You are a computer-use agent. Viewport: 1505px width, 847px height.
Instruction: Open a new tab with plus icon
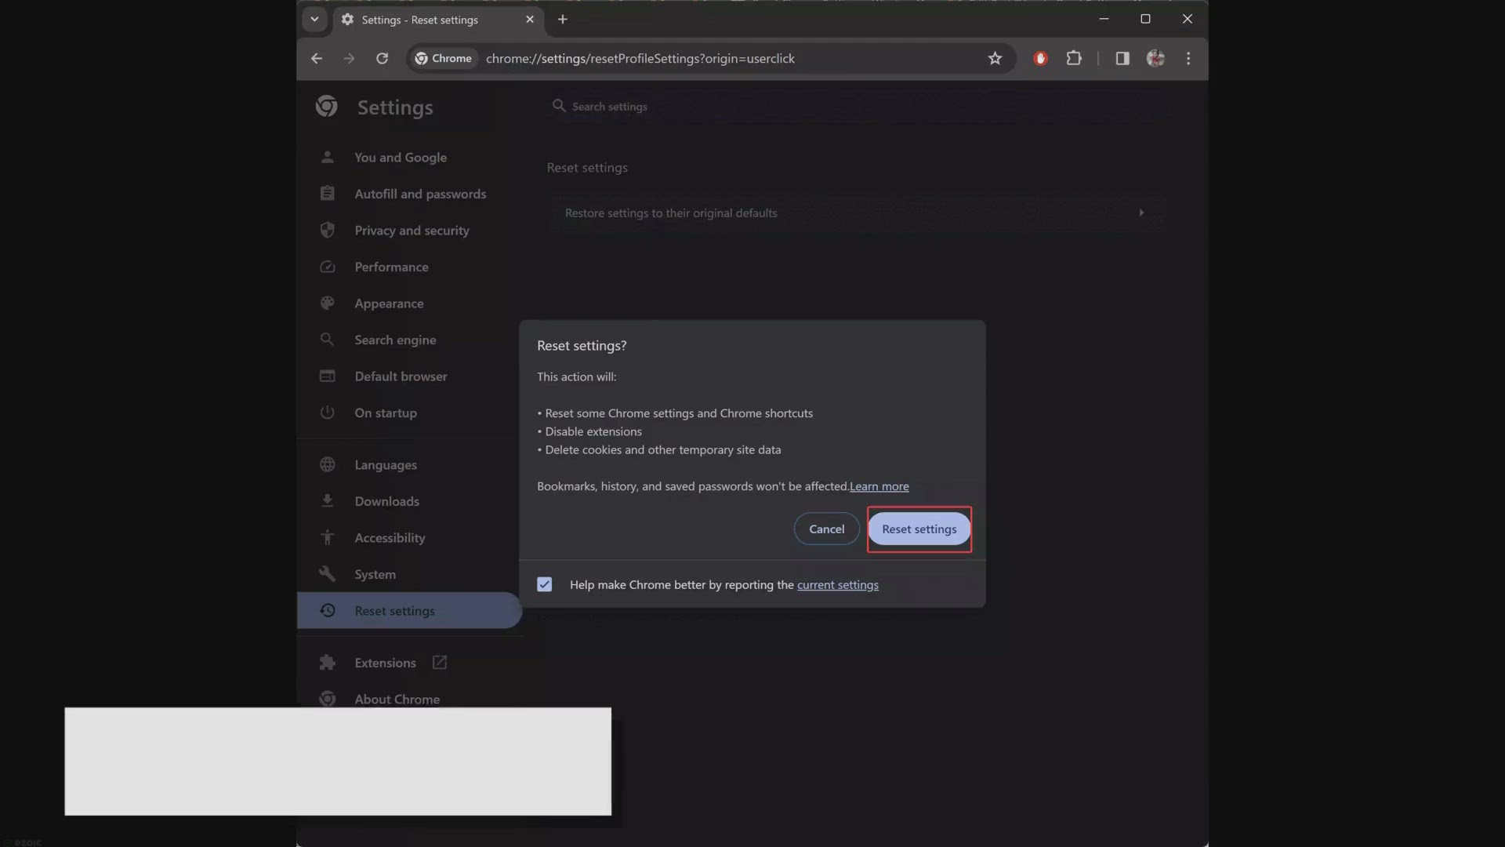tap(563, 20)
